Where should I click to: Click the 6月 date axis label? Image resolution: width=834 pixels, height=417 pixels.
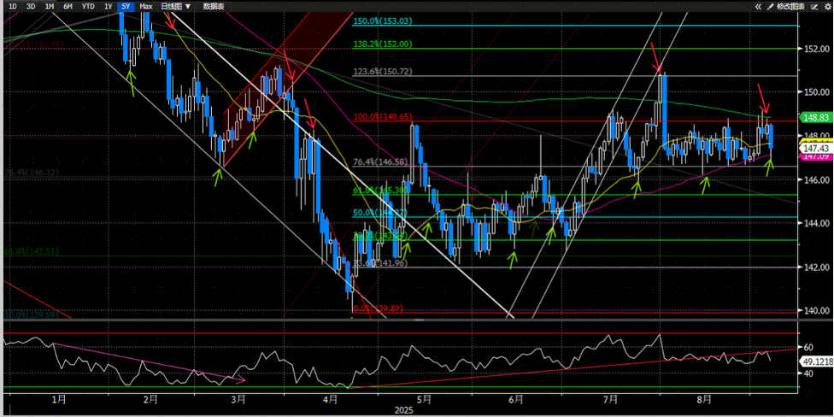[x=516, y=399]
